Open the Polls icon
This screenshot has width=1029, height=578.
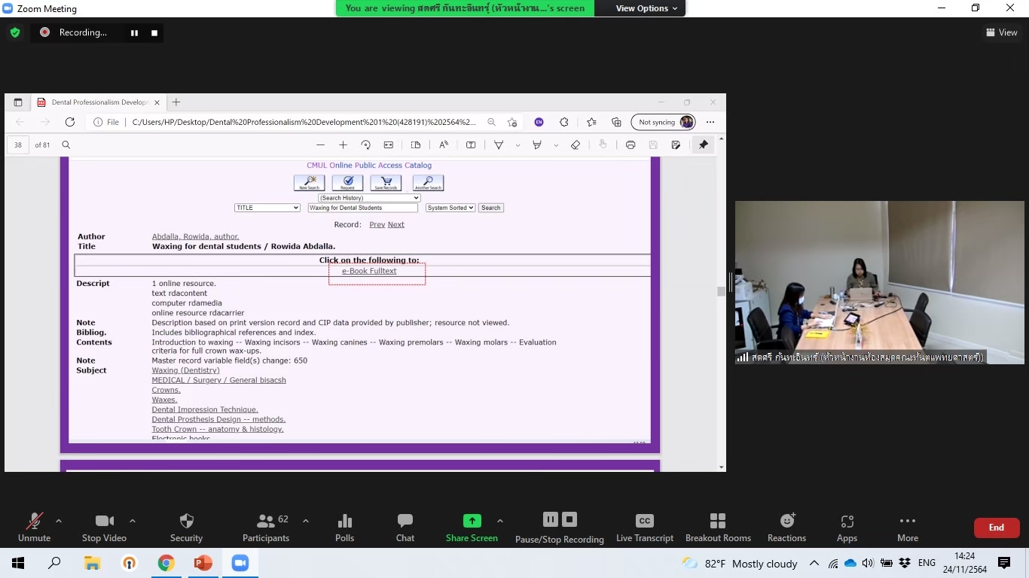point(344,527)
